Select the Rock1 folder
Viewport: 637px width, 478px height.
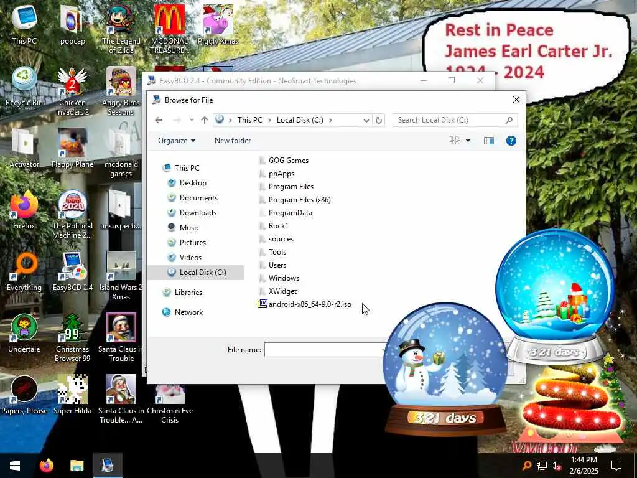(x=274, y=225)
